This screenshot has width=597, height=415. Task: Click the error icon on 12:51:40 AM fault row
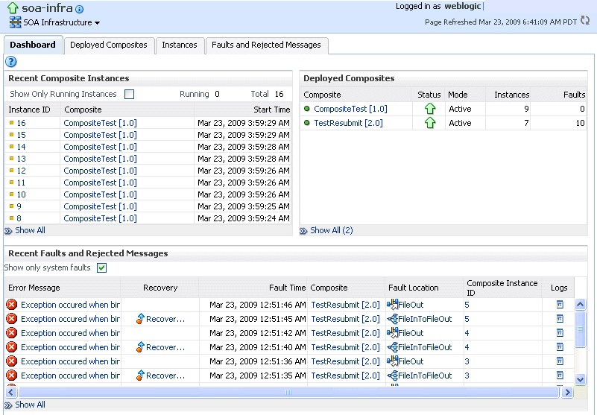[12, 347]
